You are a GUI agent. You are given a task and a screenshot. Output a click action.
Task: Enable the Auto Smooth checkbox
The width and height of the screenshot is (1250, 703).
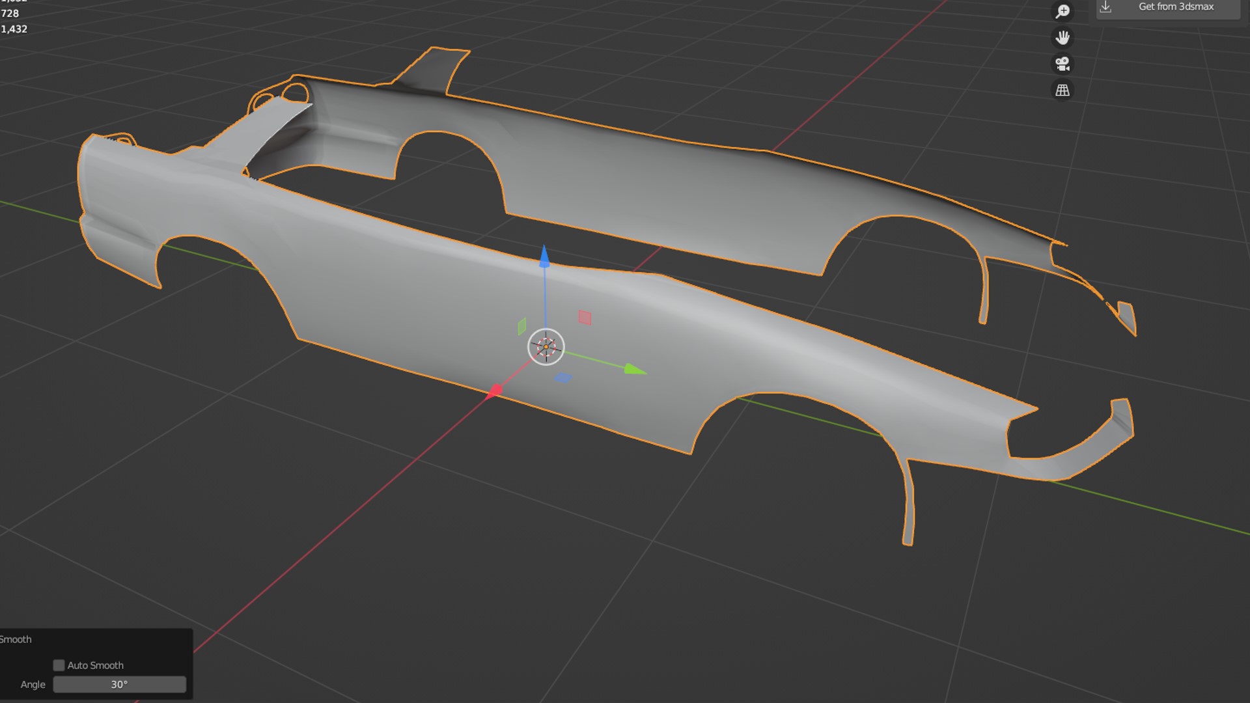pos(59,665)
